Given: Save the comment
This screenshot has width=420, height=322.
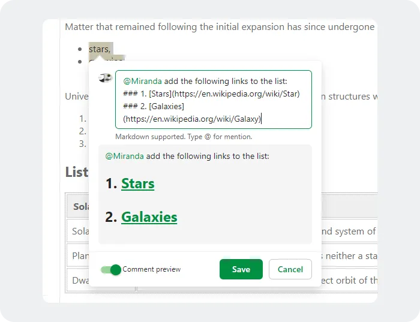Looking at the screenshot, I should coord(241,269).
